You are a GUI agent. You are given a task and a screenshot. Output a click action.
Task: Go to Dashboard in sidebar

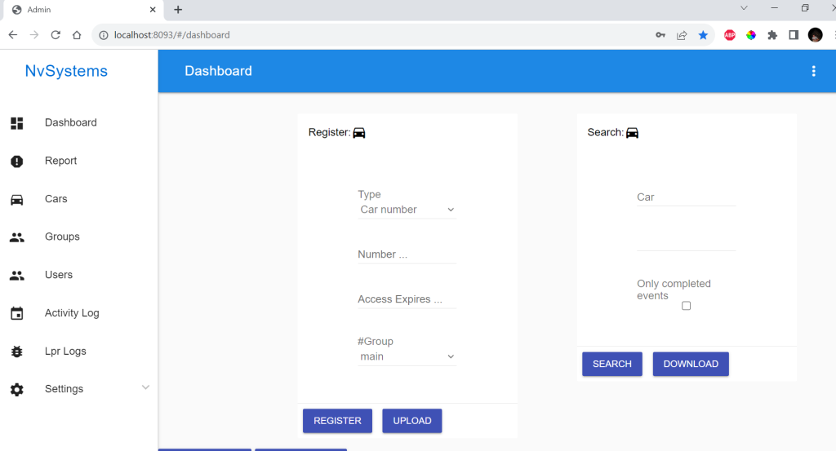tap(71, 122)
